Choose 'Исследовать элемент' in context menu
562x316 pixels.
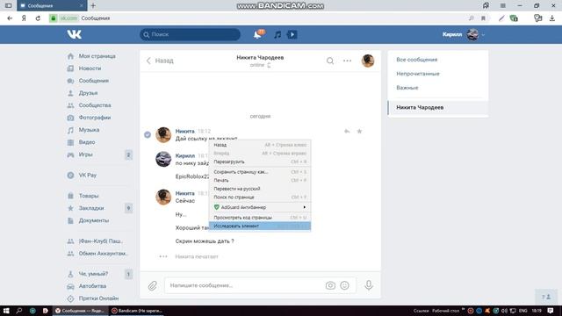click(260, 226)
